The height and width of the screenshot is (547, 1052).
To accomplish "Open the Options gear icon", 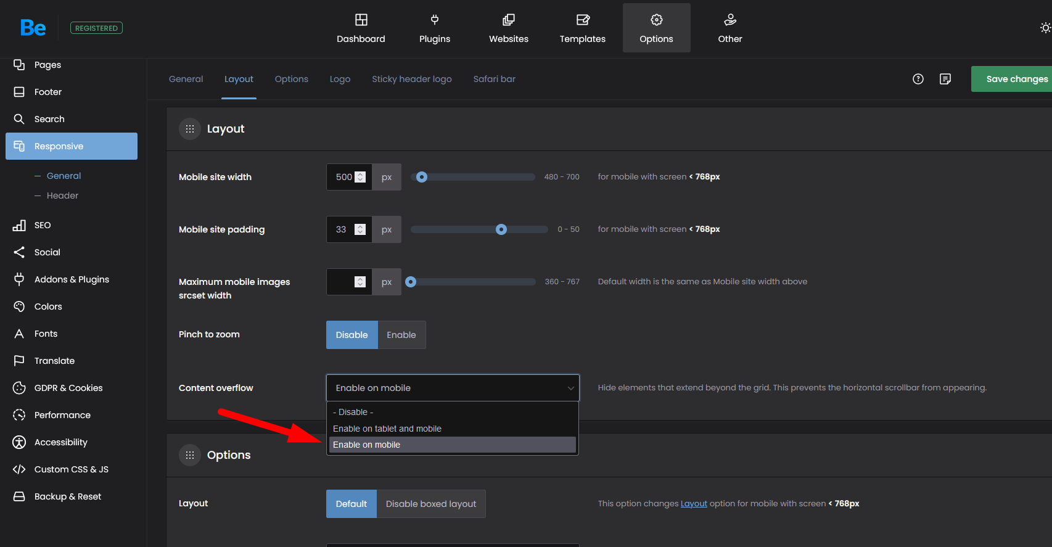I will point(657,20).
